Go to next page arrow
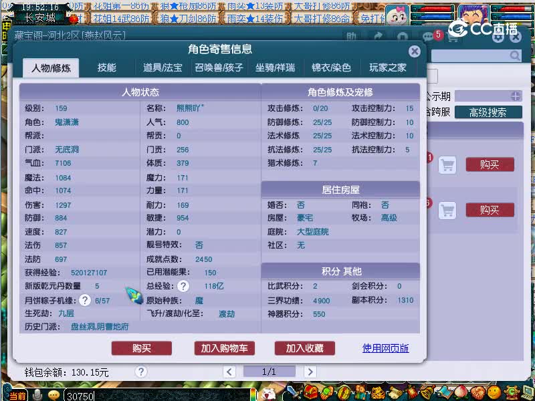 click(310, 372)
